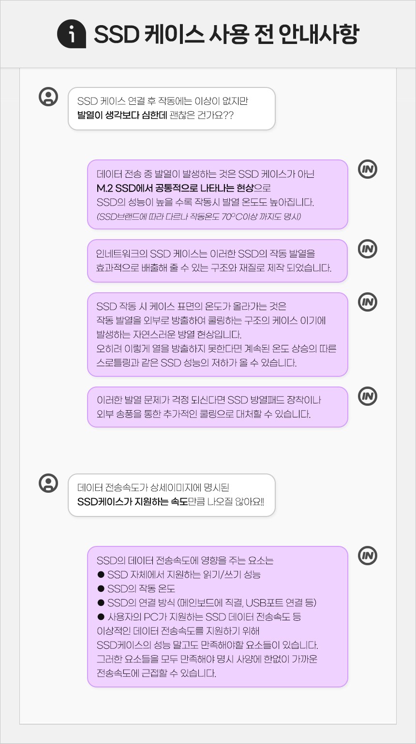Click the IN logo beside the case surface temperature reply
Image resolution: width=416 pixels, height=744 pixels.
click(x=368, y=302)
